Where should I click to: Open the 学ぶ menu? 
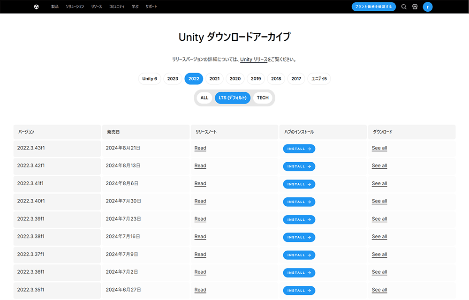pyautogui.click(x=135, y=7)
